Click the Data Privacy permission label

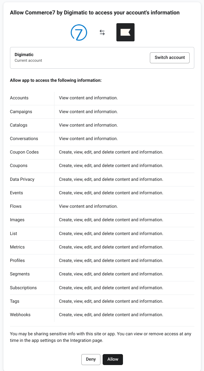click(22, 179)
